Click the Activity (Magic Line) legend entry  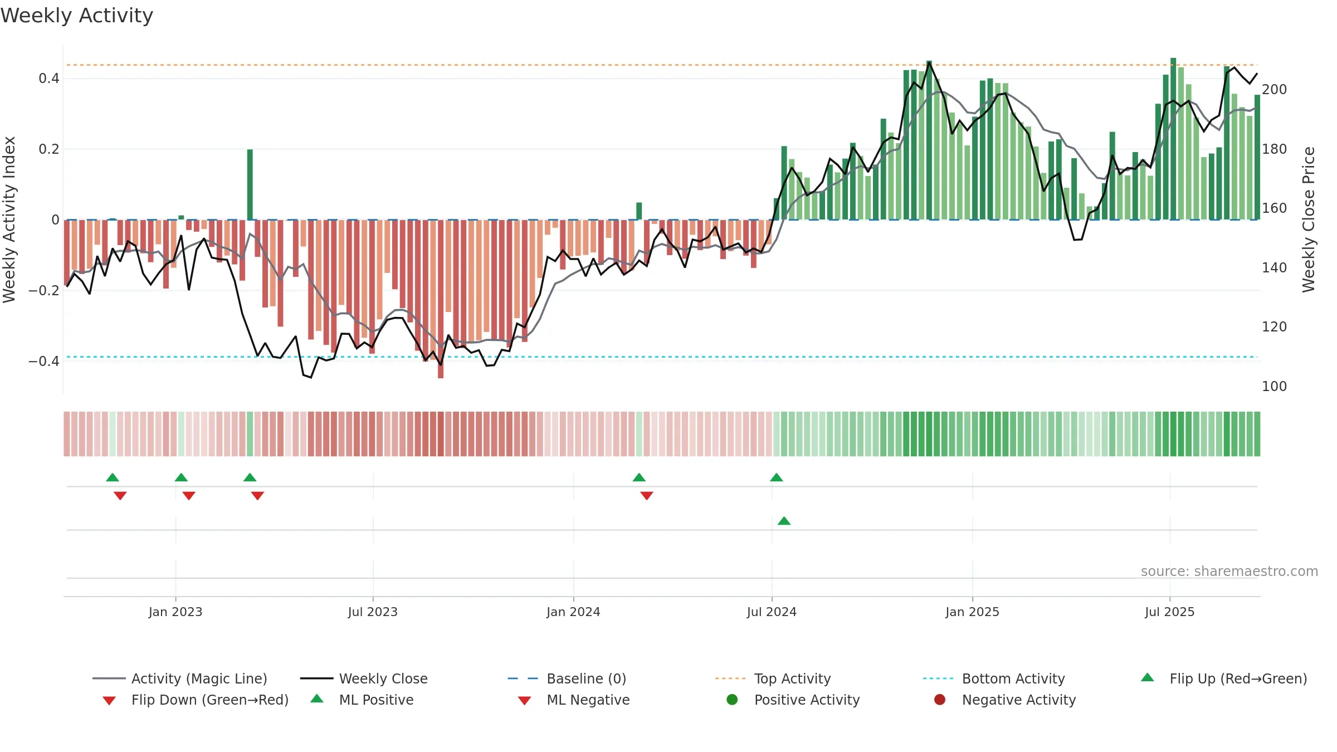(180, 678)
